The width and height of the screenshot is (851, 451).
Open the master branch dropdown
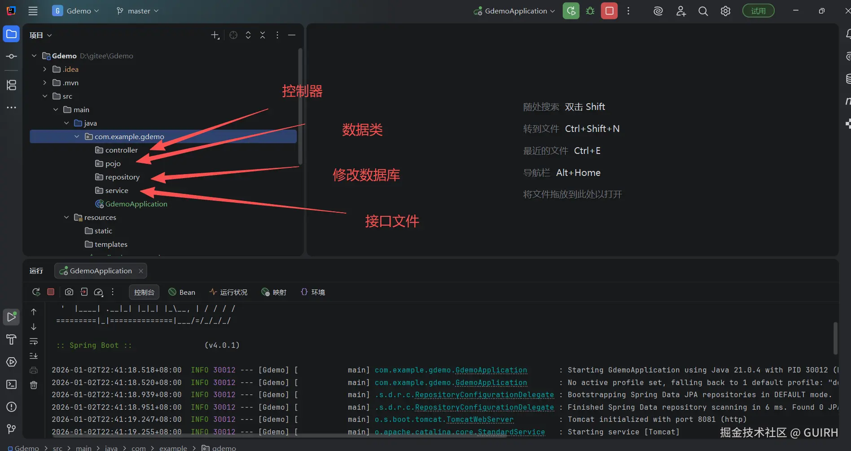(x=138, y=11)
